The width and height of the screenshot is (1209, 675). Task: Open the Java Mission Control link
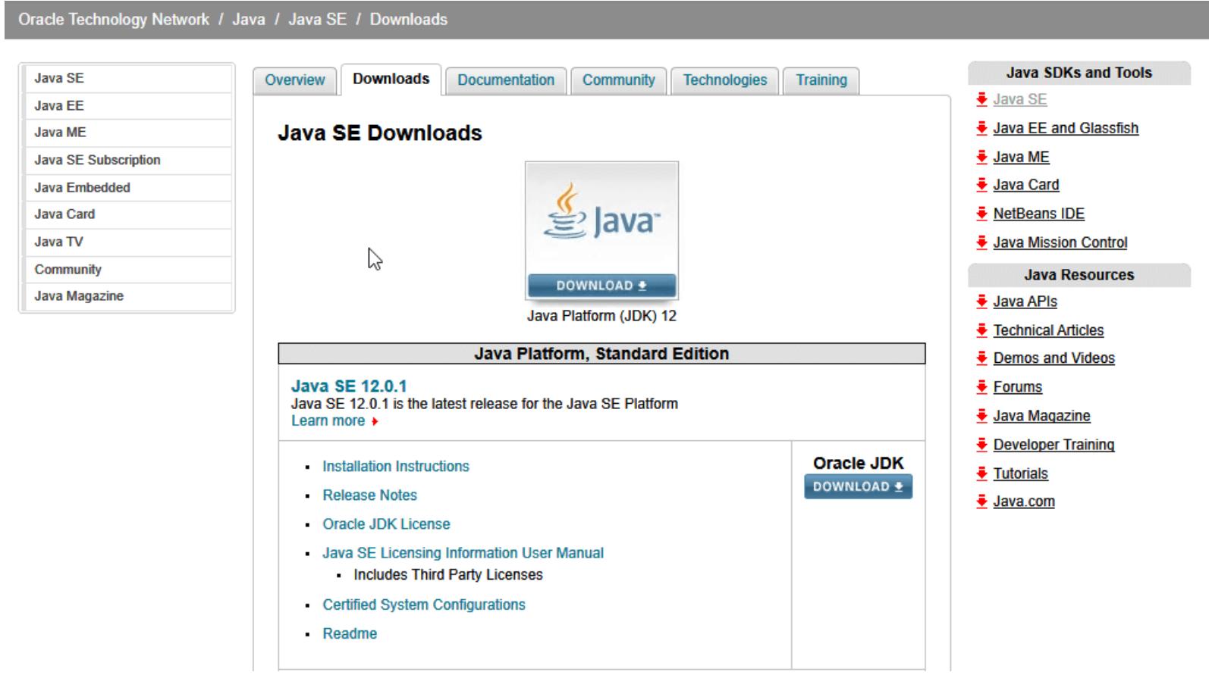coord(1060,242)
